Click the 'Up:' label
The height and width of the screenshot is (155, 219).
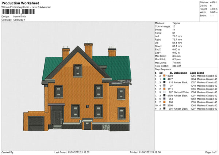point(157,43)
